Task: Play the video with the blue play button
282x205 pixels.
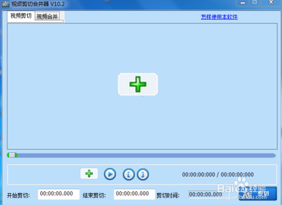Action: pos(110,174)
